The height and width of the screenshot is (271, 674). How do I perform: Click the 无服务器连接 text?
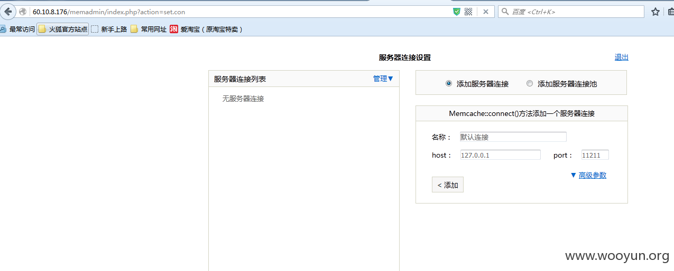tap(243, 99)
